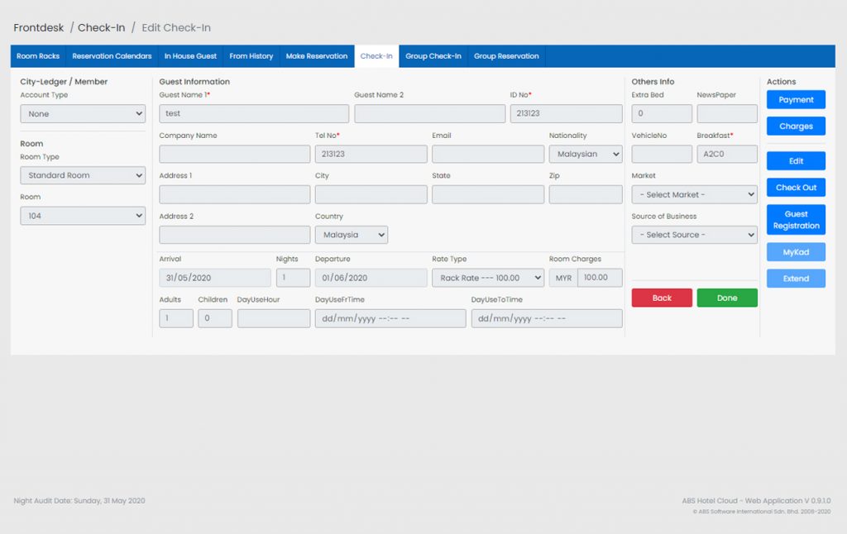847x534 pixels.
Task: Open the Room number 104 dropdown
Action: coord(83,216)
